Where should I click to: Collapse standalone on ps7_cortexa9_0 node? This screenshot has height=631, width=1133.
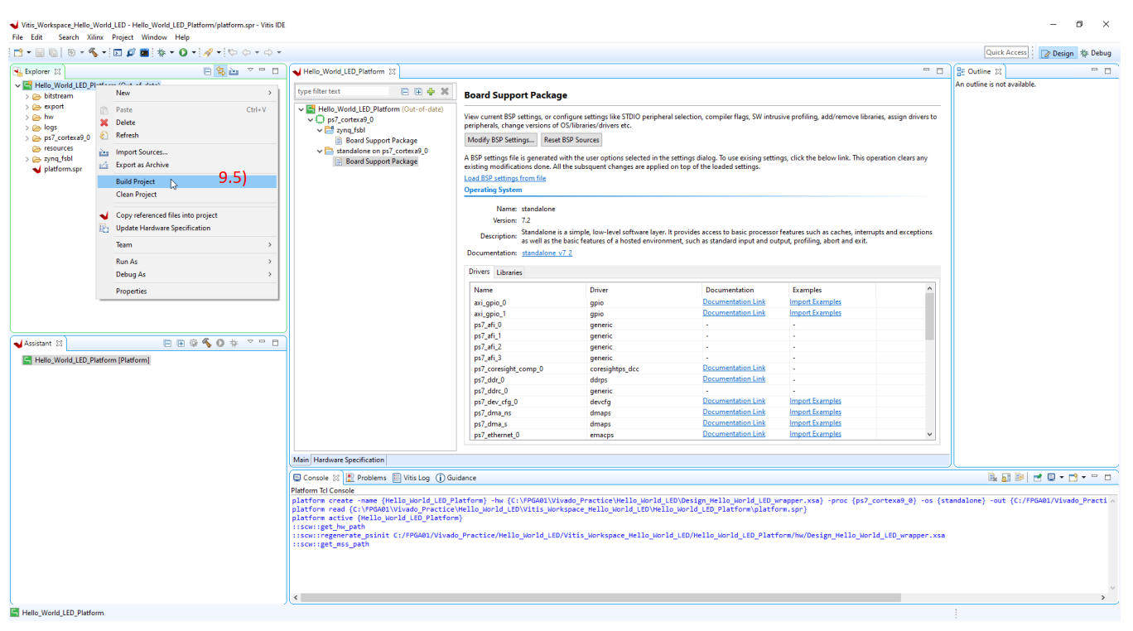(x=320, y=151)
